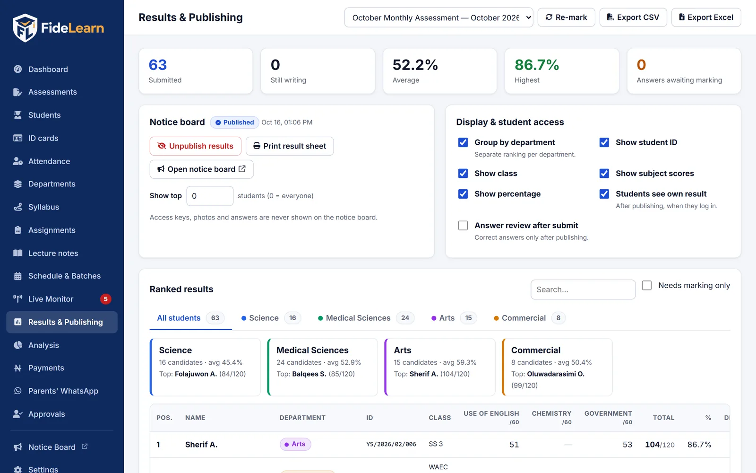This screenshot has height=473, width=756.
Task: Click the Re-mark button
Action: pos(566,18)
